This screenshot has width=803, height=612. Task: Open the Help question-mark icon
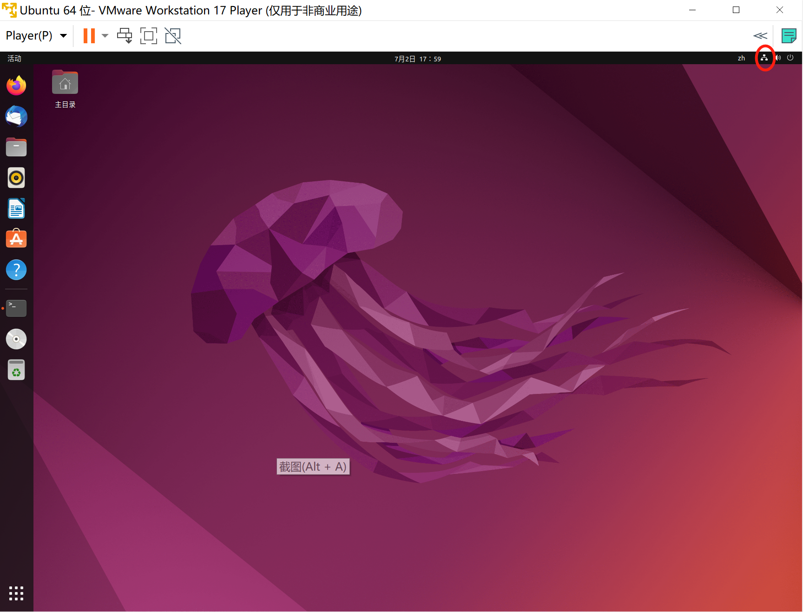(16, 270)
